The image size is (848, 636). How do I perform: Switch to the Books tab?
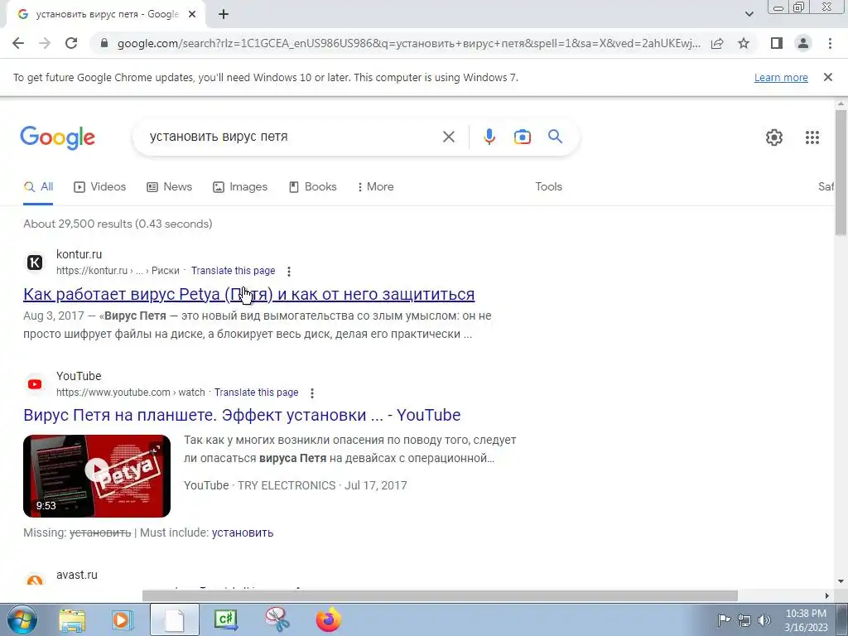pos(312,187)
